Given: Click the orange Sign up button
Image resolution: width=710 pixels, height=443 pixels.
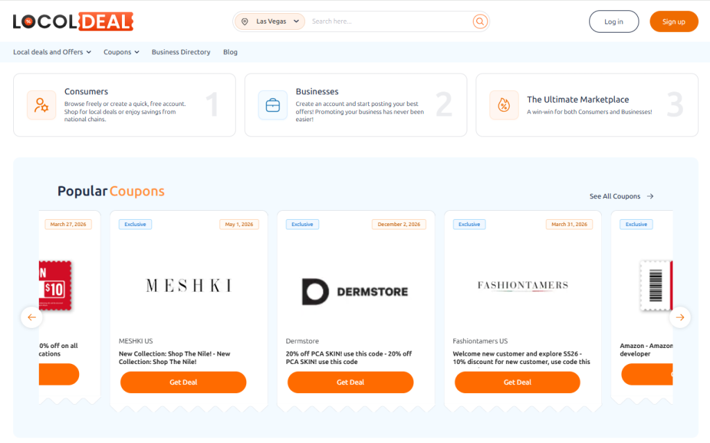Looking at the screenshot, I should tap(673, 21).
